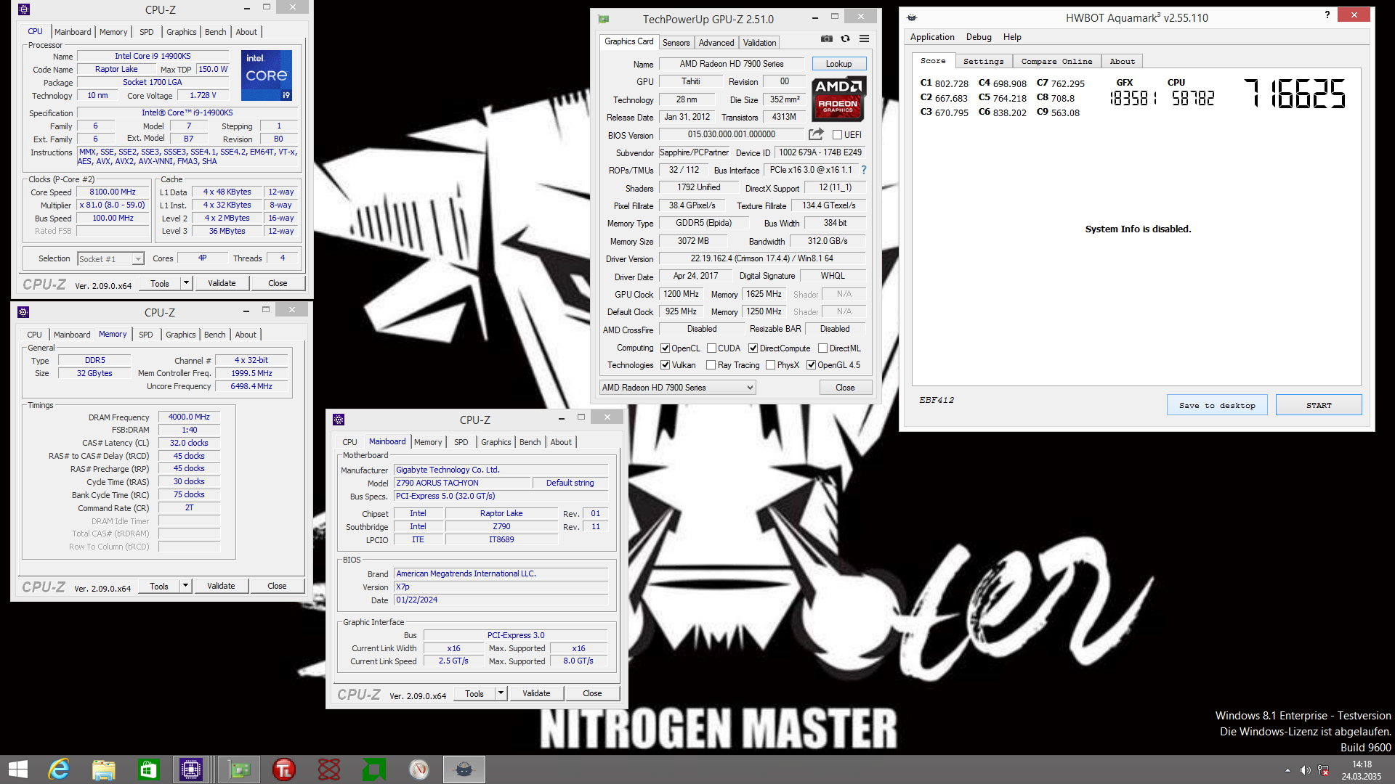Click Aquamark EBF412 code text
Image resolution: width=1395 pixels, height=784 pixels.
point(937,400)
